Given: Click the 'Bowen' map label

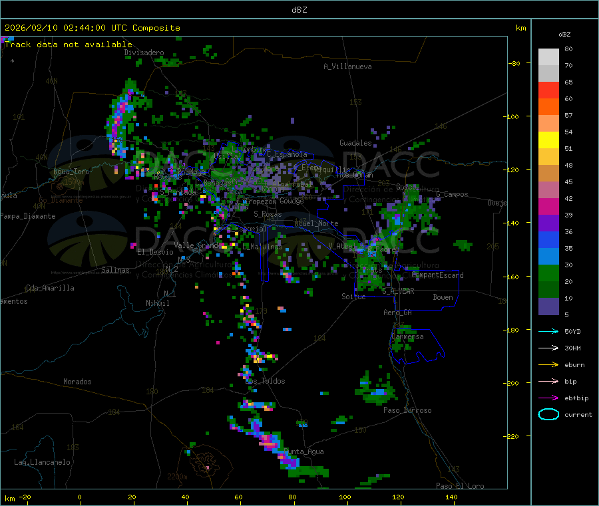Looking at the screenshot, I should 443,297.
